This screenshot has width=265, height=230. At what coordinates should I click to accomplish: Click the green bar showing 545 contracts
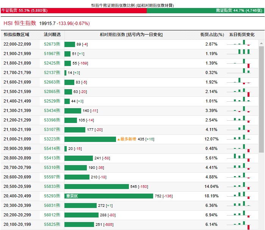(x=97, y=187)
